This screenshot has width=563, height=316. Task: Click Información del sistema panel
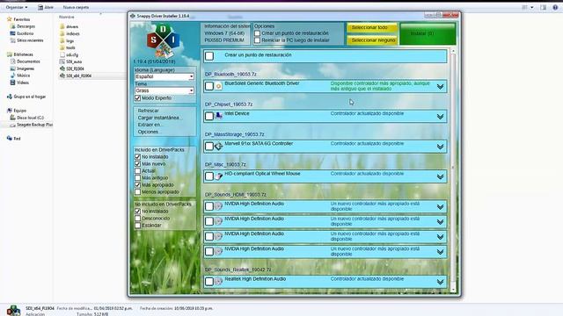click(x=225, y=33)
